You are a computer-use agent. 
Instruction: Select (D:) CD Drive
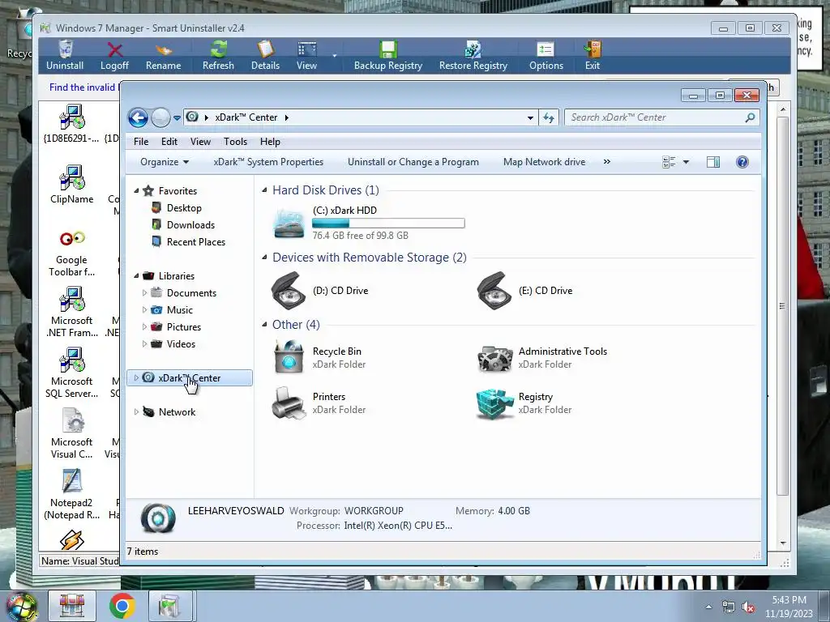(319, 291)
